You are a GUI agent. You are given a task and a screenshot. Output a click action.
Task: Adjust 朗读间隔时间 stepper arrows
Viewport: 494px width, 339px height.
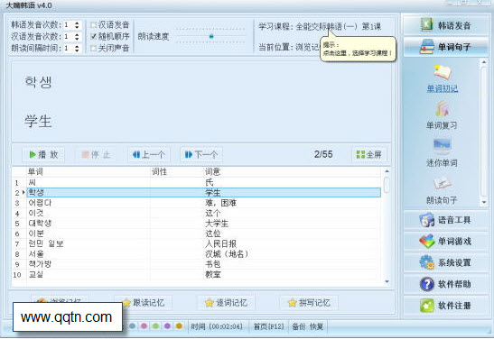pyautogui.click(x=77, y=48)
